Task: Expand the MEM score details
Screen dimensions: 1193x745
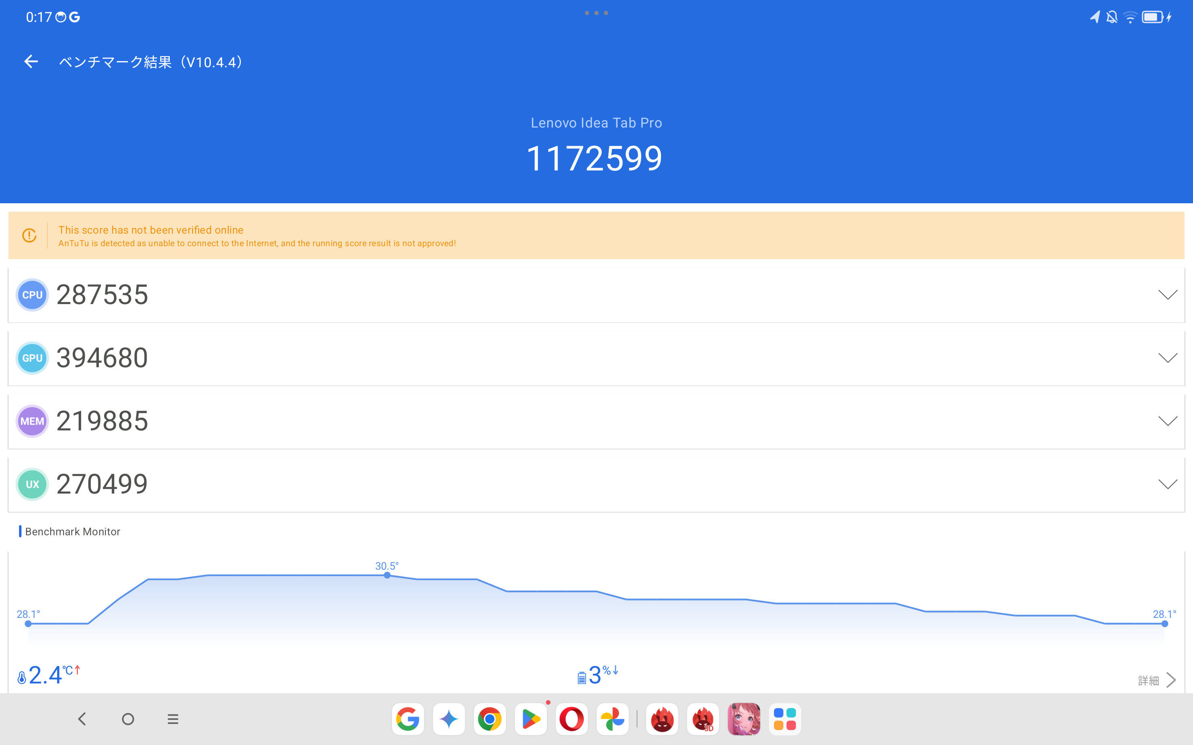Action: pos(1166,421)
